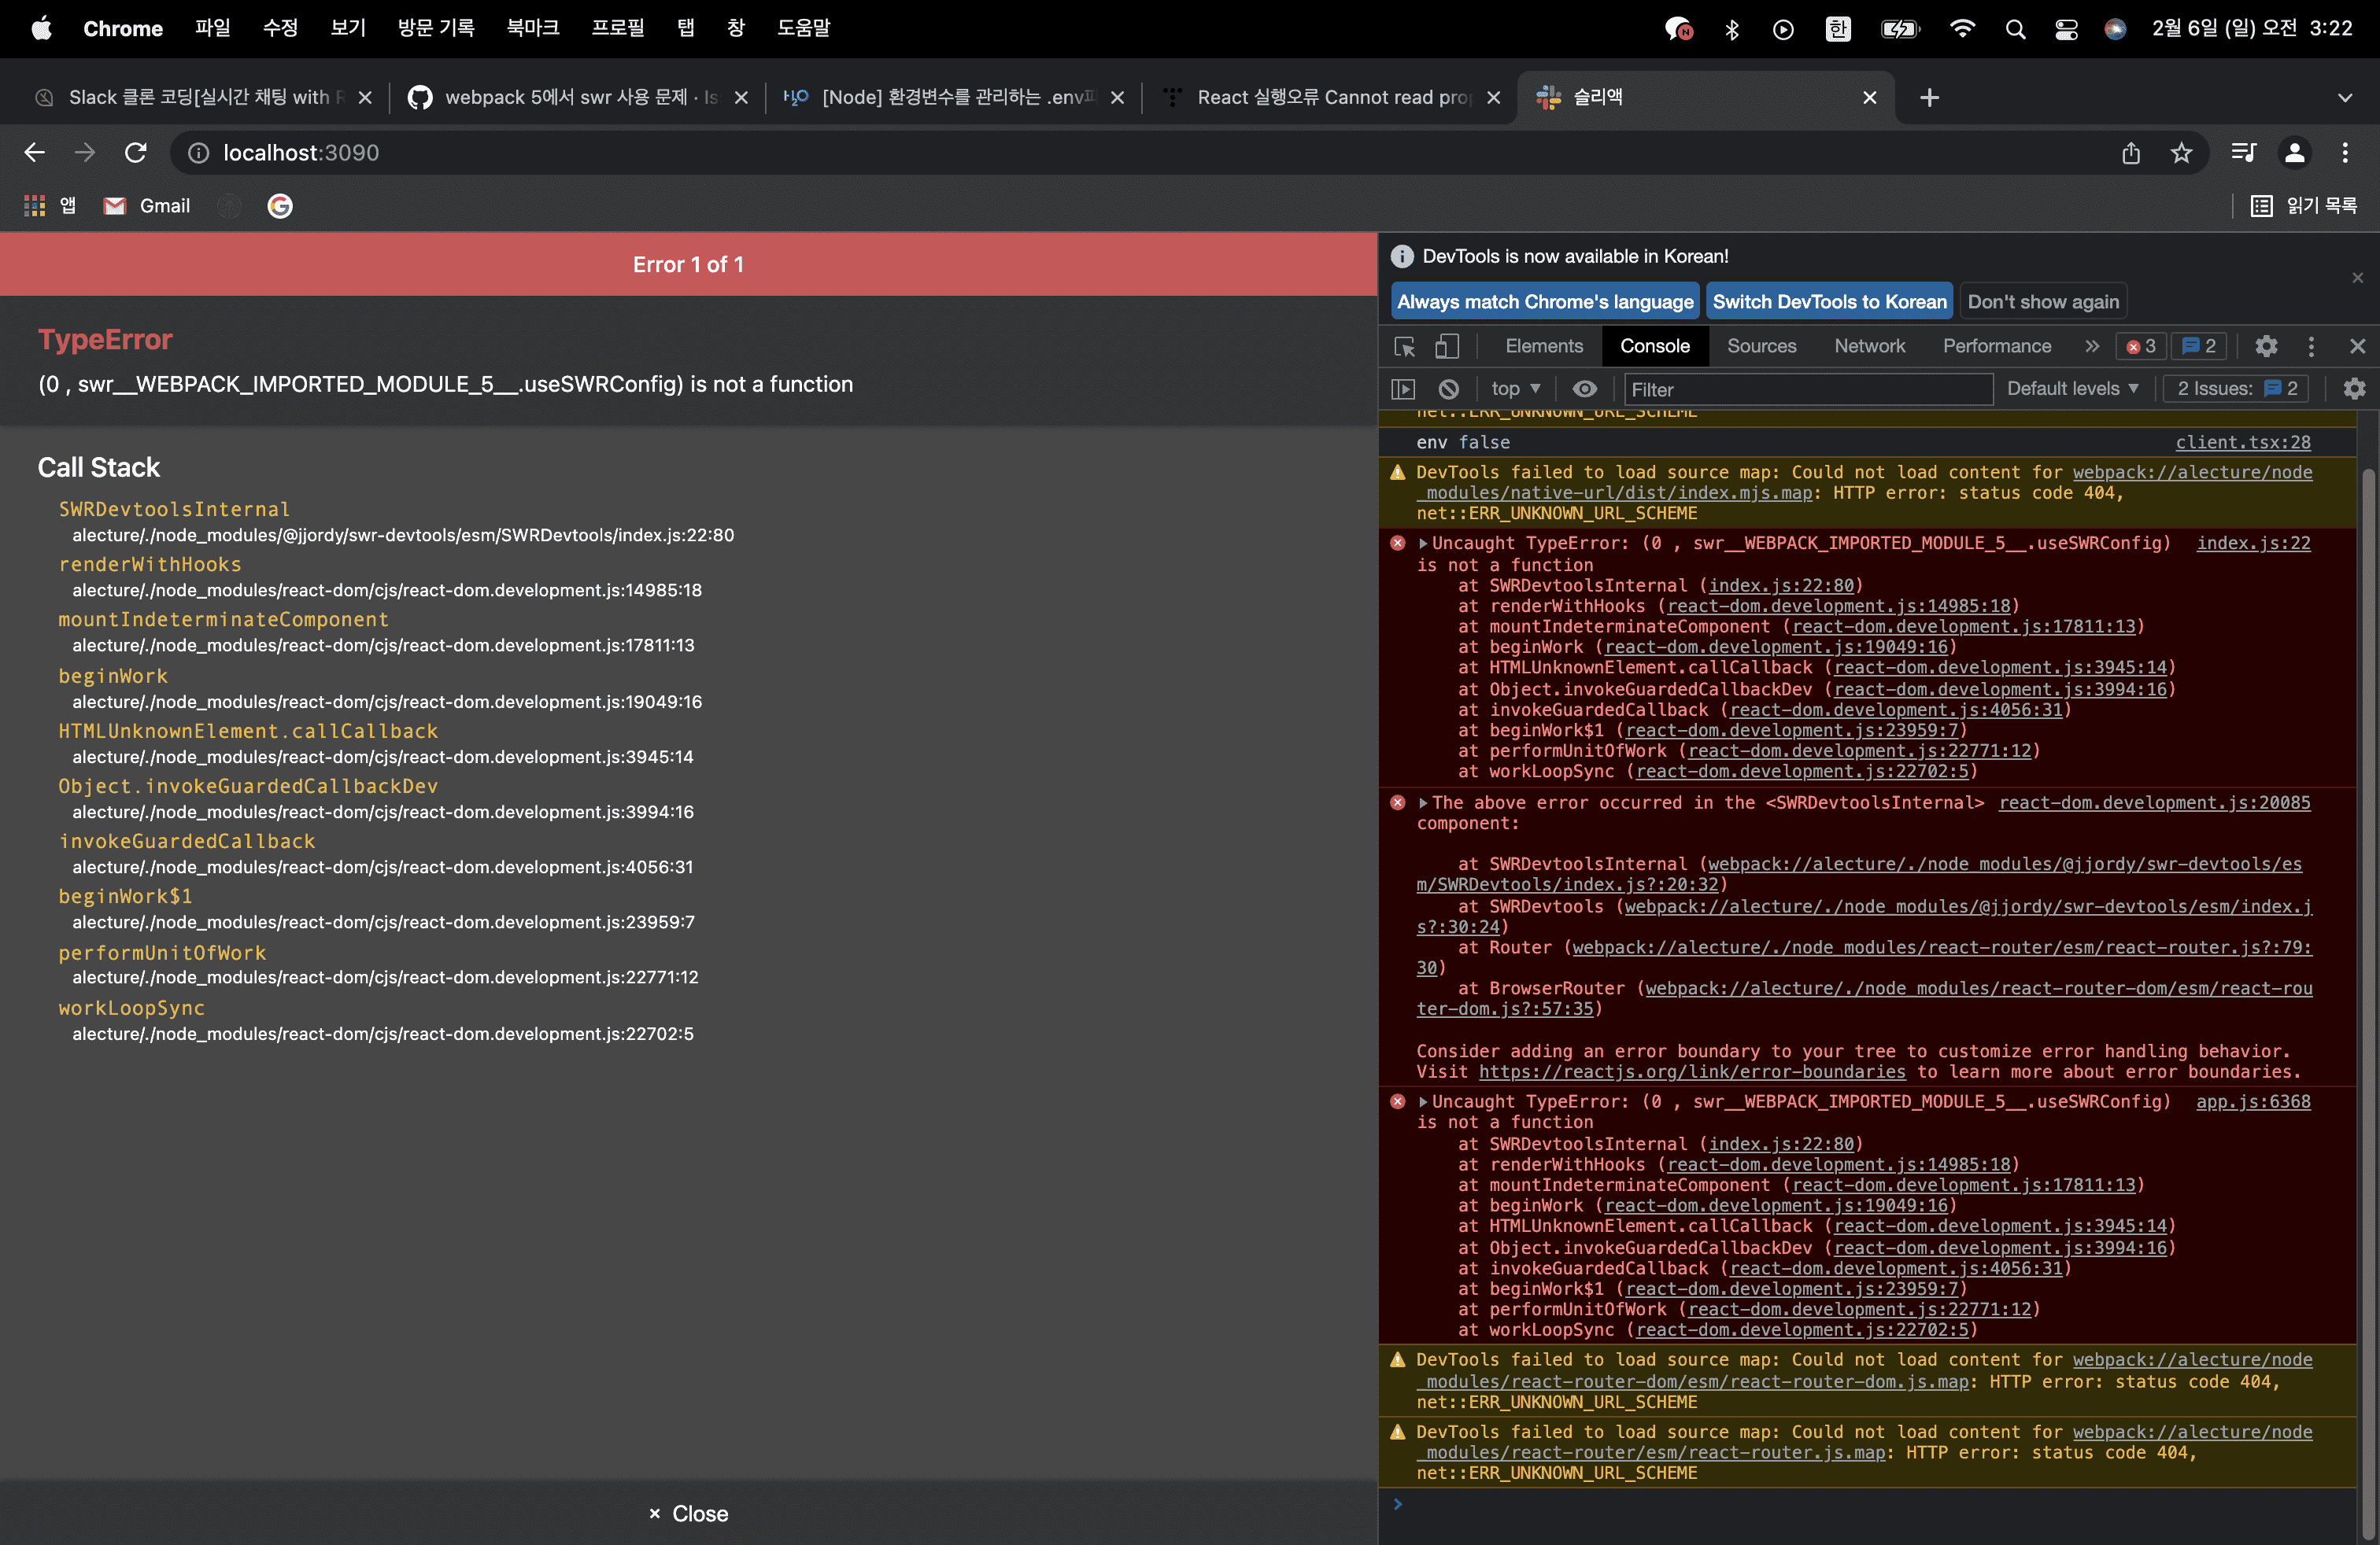Click the DevTools three-dot menu icon
2380x1545 pixels.
(x=2311, y=347)
